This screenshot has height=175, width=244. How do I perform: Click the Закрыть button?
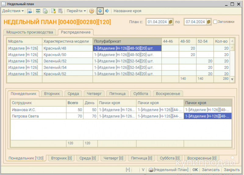(232, 170)
